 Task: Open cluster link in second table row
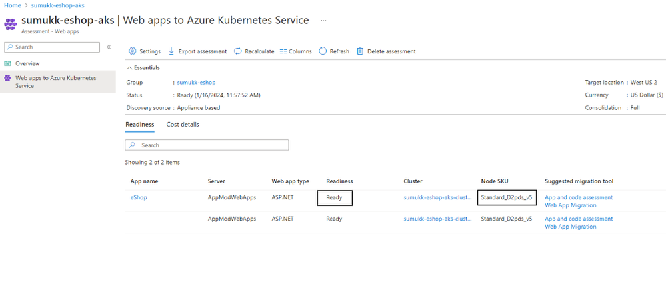pos(437,219)
